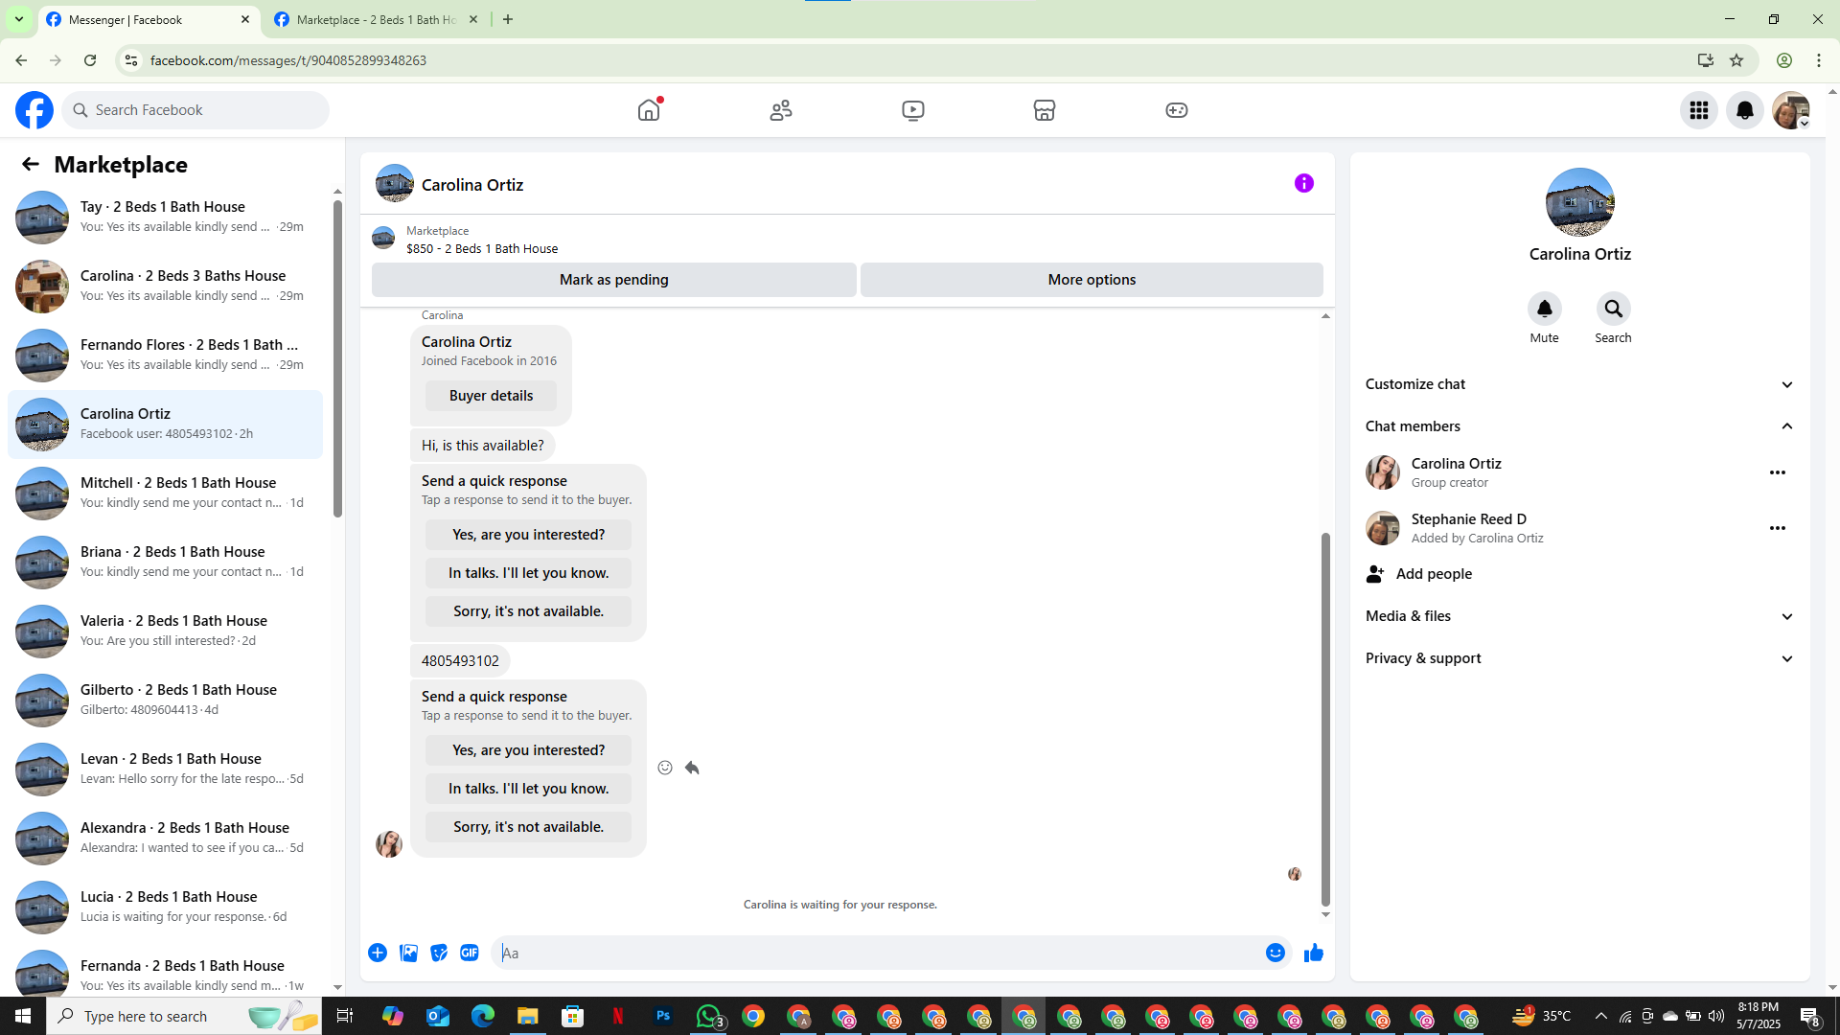Expand the Media & files section
The image size is (1840, 1035).
[x=1785, y=616]
